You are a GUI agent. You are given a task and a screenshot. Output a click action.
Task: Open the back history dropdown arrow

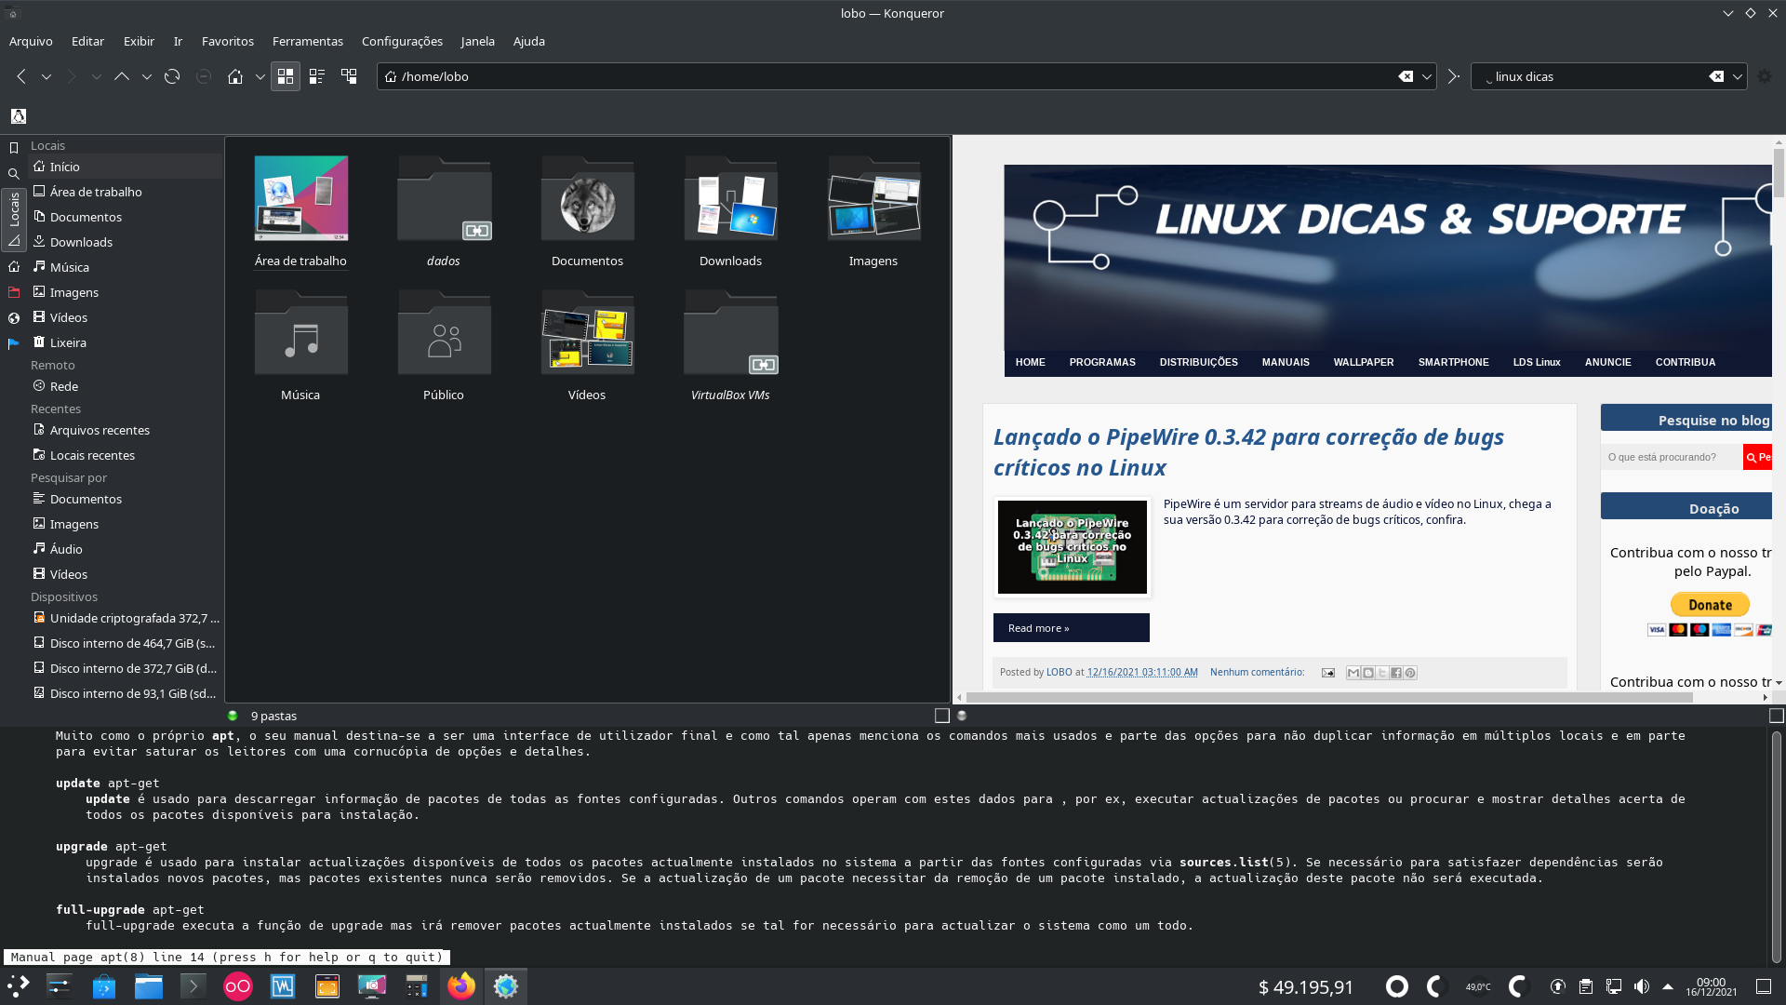coord(46,76)
